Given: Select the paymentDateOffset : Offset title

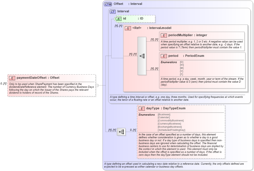Looking at the screenshot, I should (x=38, y=78).
